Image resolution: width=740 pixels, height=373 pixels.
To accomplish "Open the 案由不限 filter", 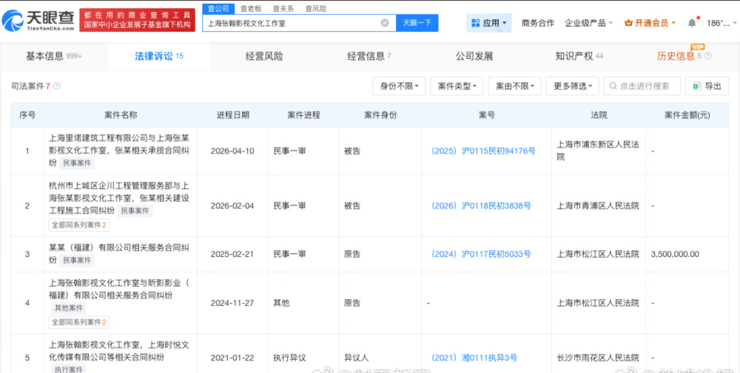I will [515, 86].
